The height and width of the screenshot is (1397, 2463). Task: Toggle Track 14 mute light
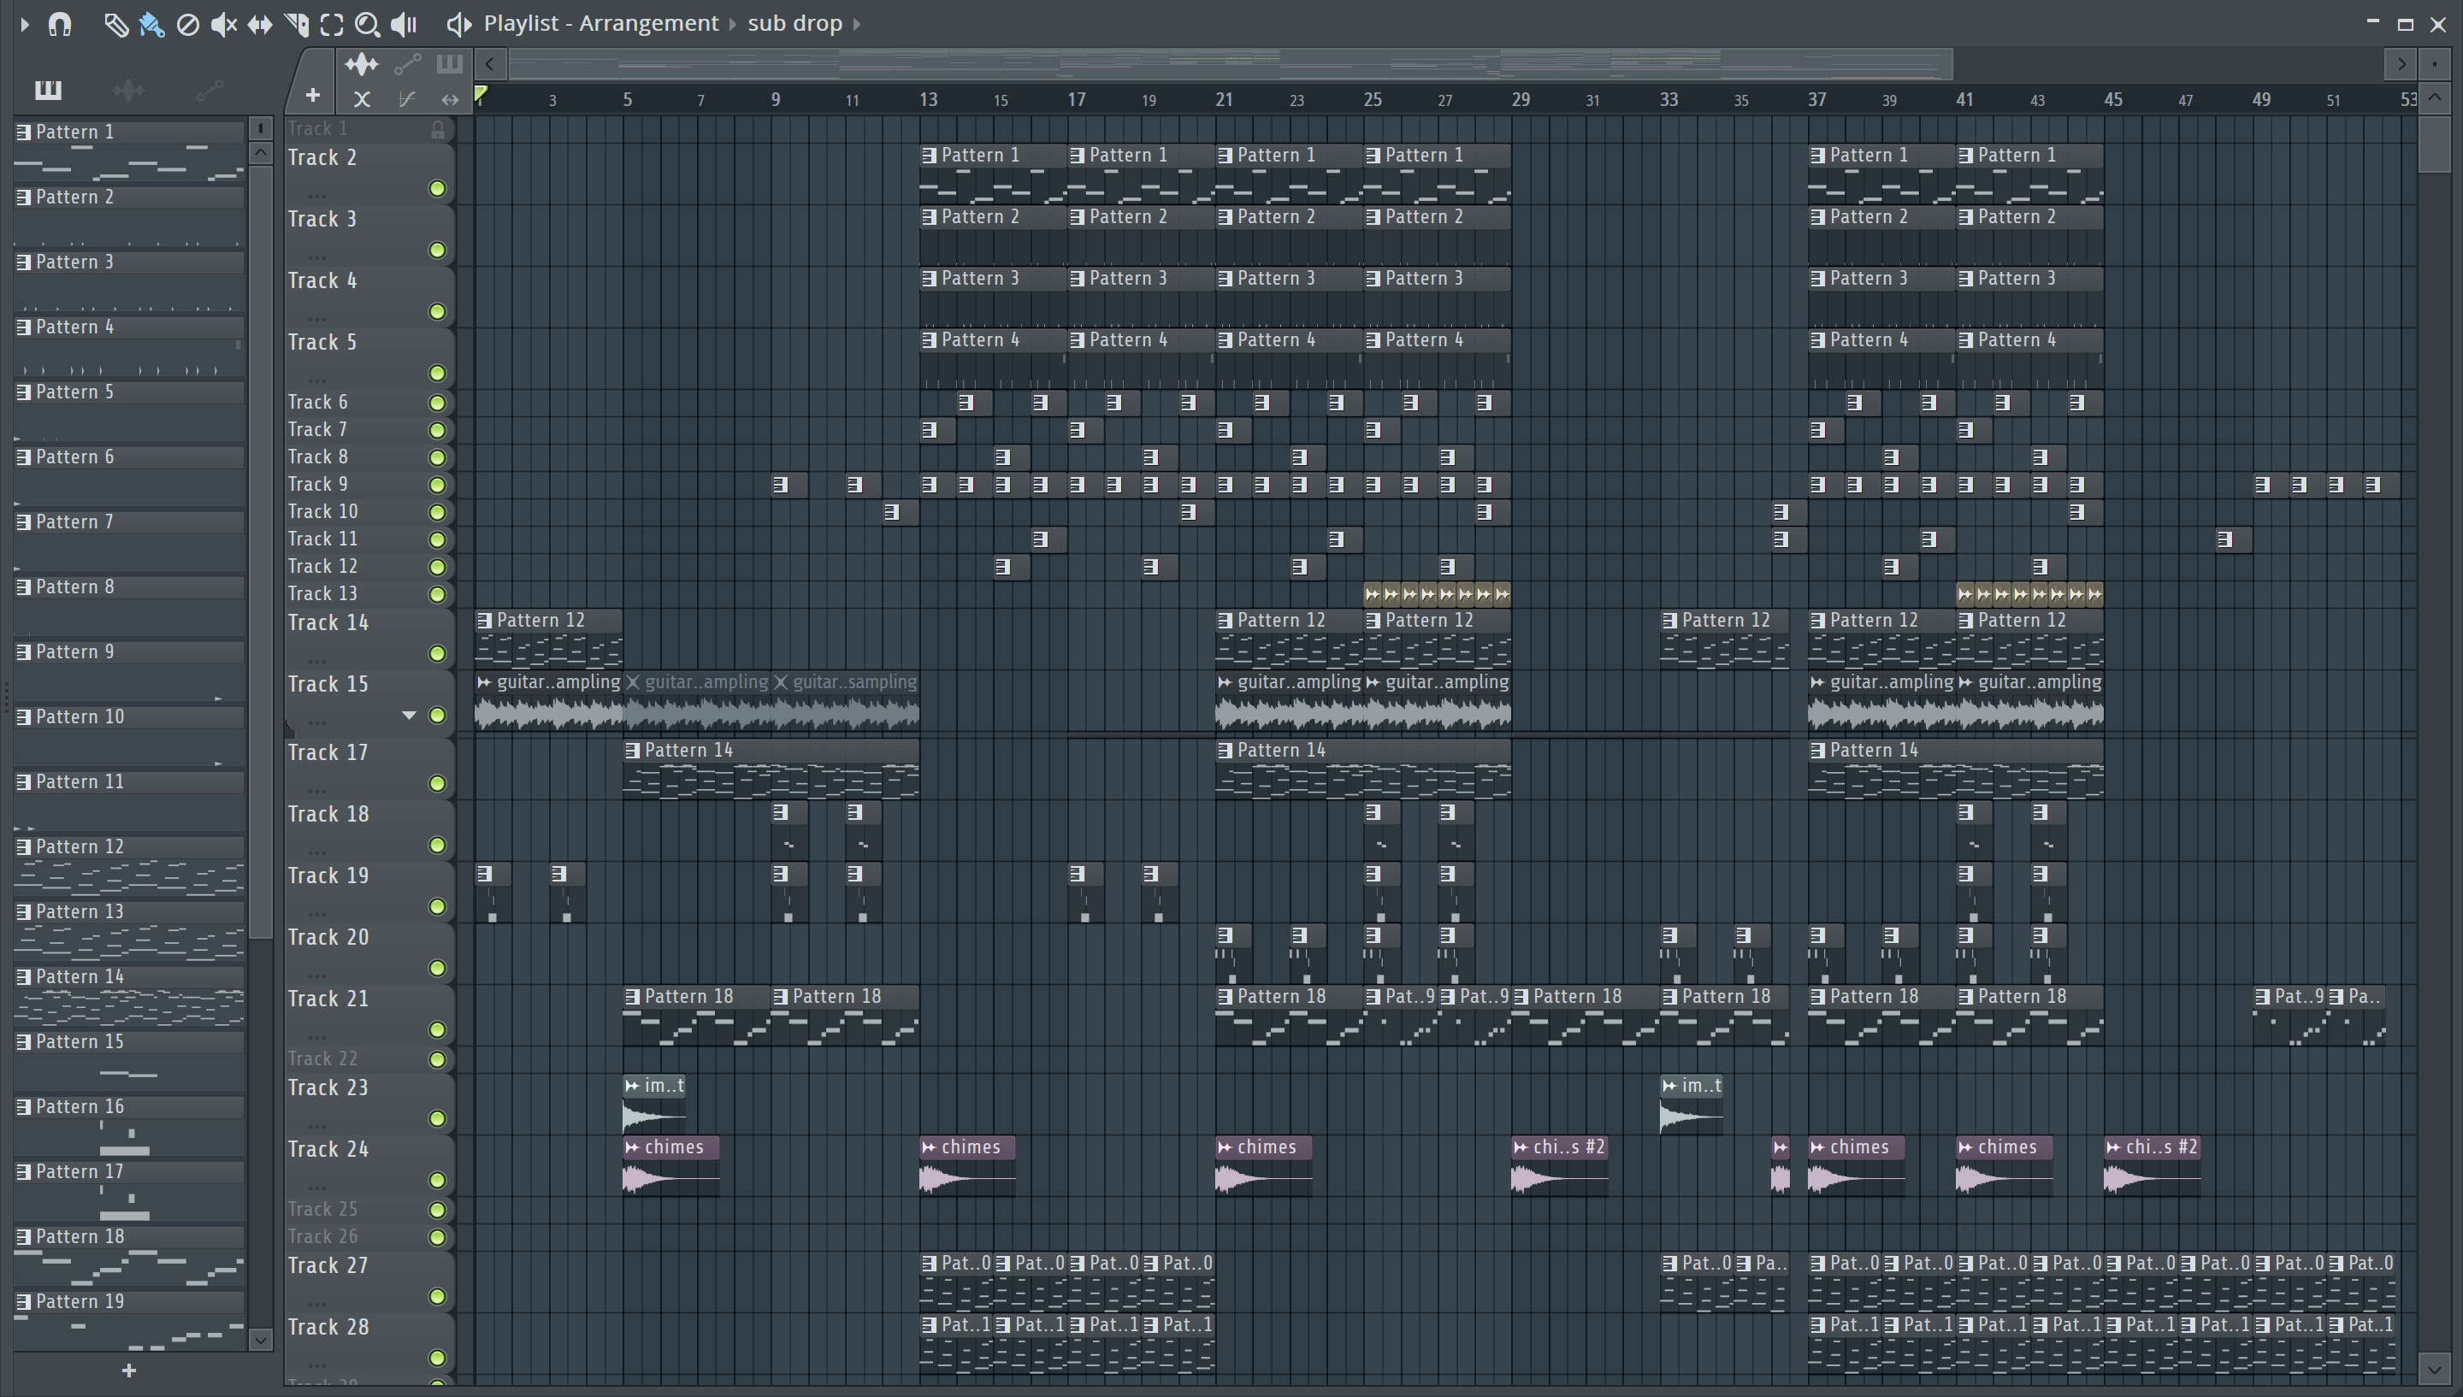[438, 653]
